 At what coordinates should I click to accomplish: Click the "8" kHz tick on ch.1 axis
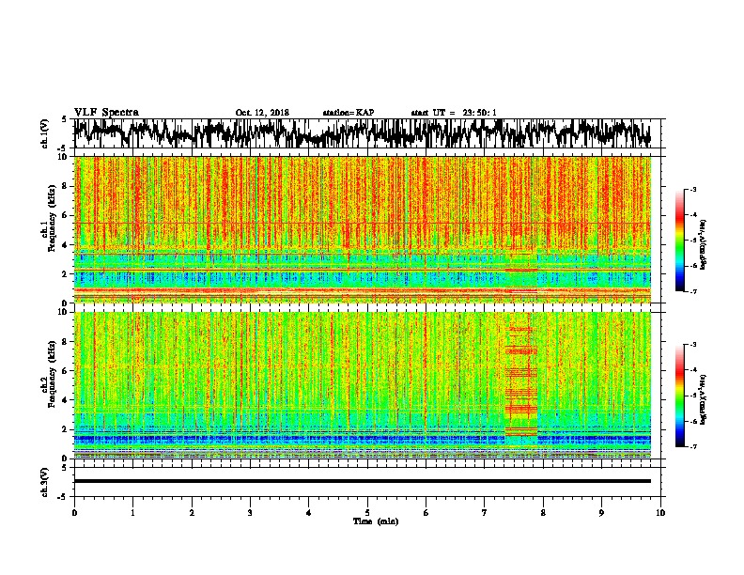pyautogui.click(x=65, y=186)
